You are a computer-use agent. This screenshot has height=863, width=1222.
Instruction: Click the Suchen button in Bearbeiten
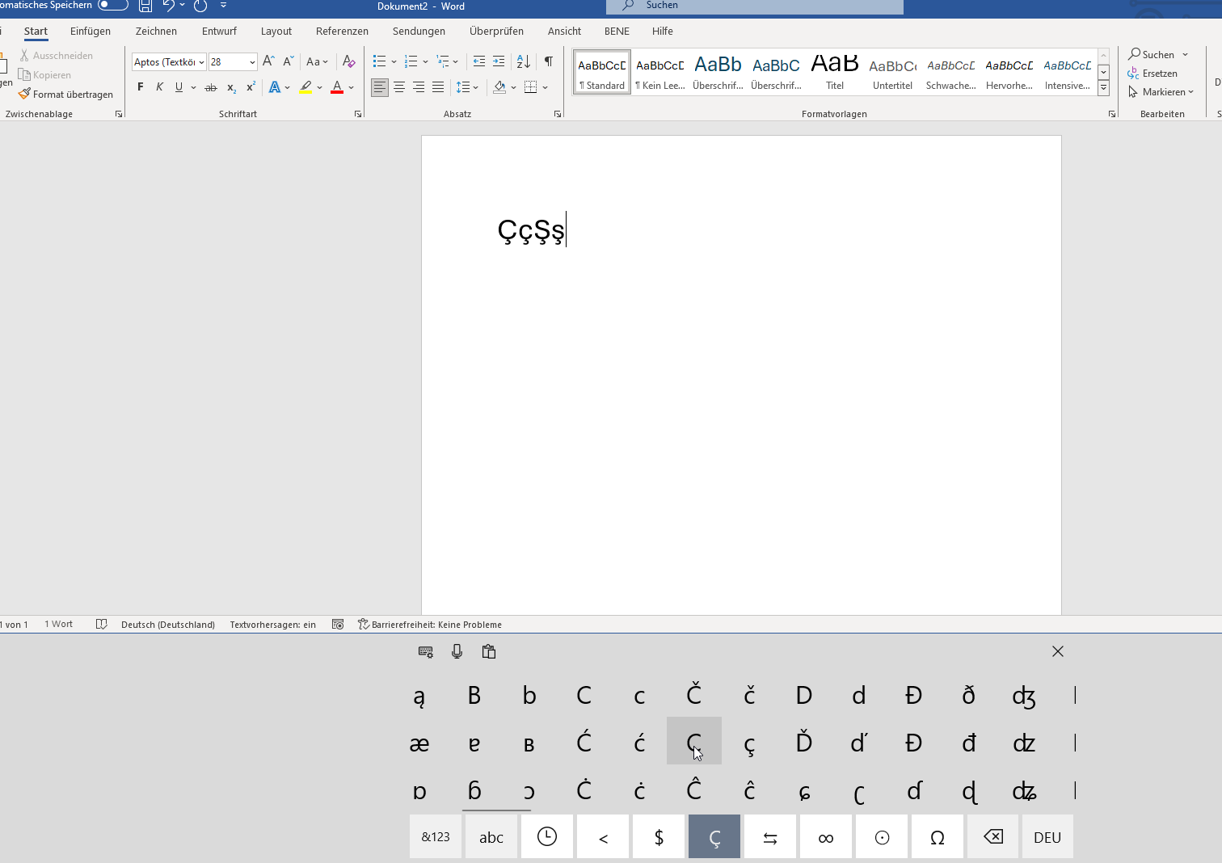(1152, 55)
